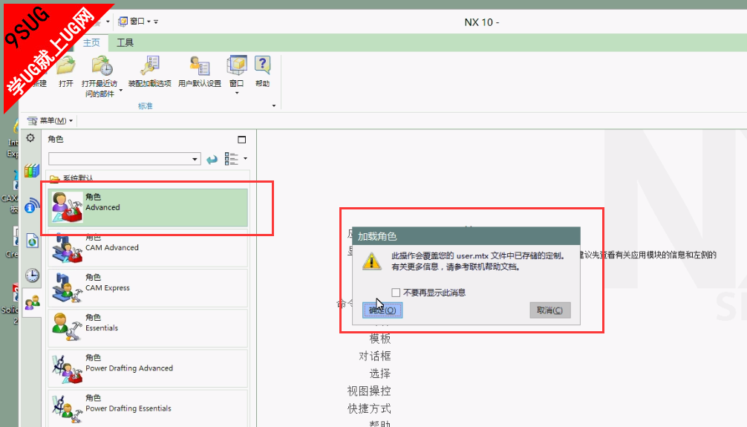This screenshot has width=747, height=427.
Task: Select the Roles sidebar tab icon
Action: 33,301
